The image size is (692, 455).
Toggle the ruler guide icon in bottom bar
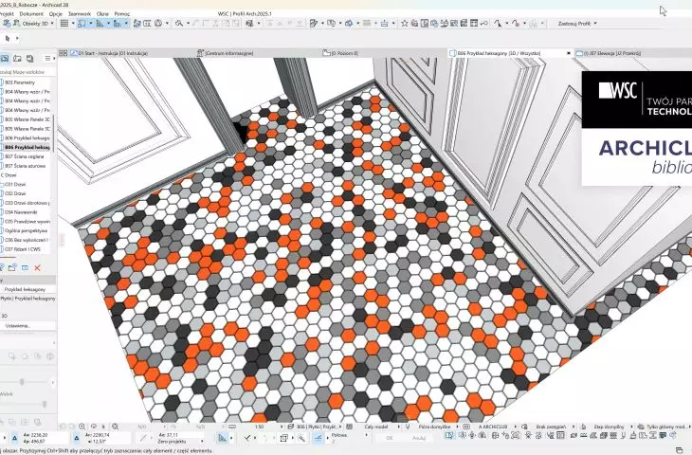pos(223,438)
